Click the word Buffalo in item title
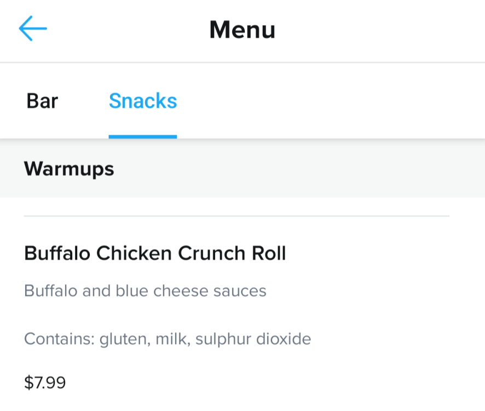This screenshot has height=411, width=485. point(57,253)
